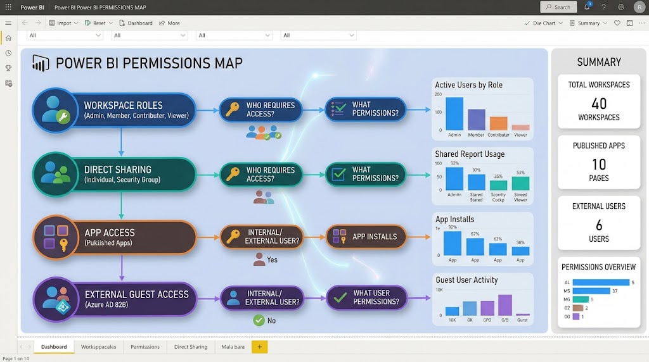Switch to the Mala bara page tab

pyautogui.click(x=233, y=347)
